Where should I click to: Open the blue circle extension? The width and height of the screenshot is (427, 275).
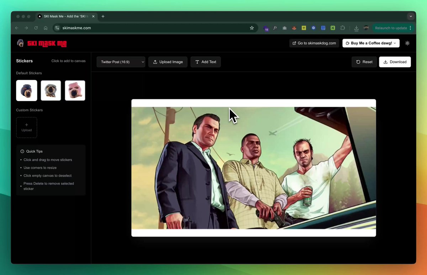pyautogui.click(x=313, y=28)
